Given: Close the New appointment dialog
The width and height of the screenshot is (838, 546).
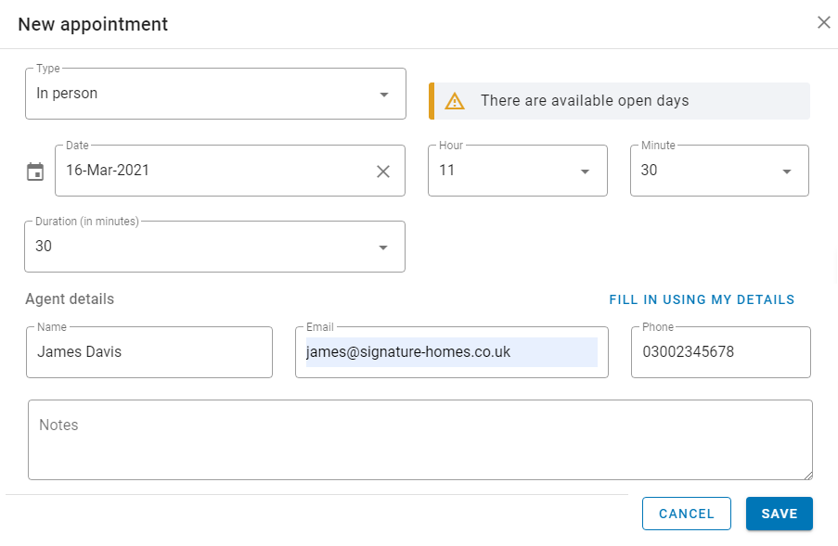Looking at the screenshot, I should tap(823, 22).
